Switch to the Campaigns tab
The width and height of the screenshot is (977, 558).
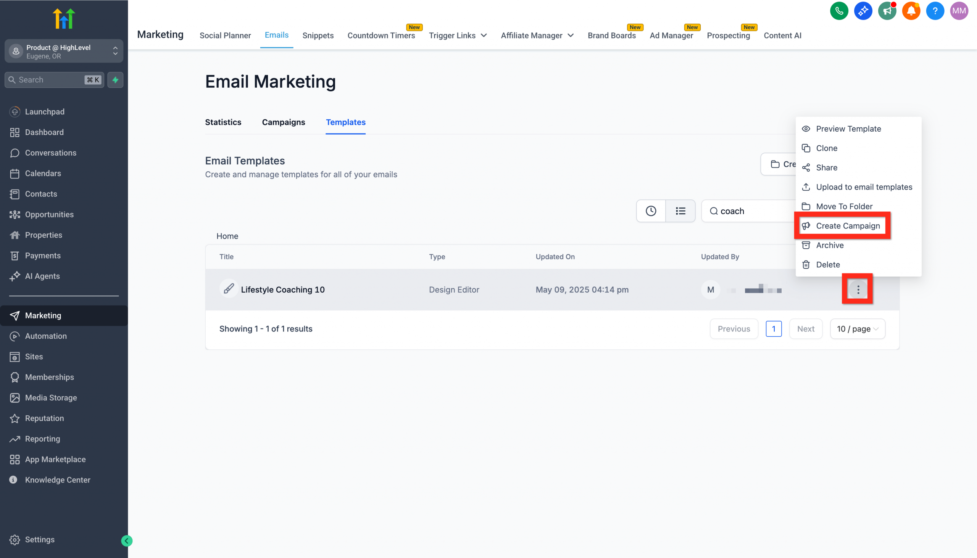click(283, 122)
